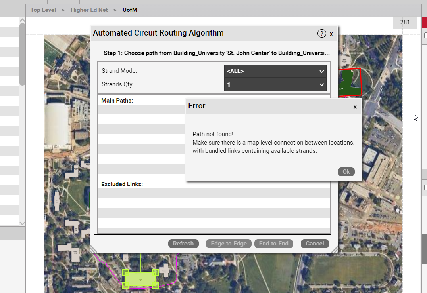Close the Error popup with its x
427x293 pixels.
tap(355, 107)
